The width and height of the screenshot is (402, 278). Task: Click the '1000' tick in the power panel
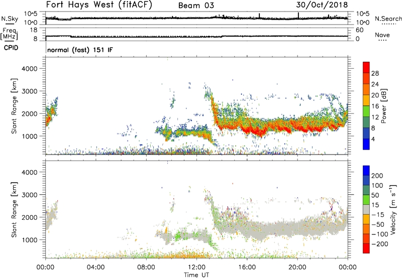click(x=29, y=136)
